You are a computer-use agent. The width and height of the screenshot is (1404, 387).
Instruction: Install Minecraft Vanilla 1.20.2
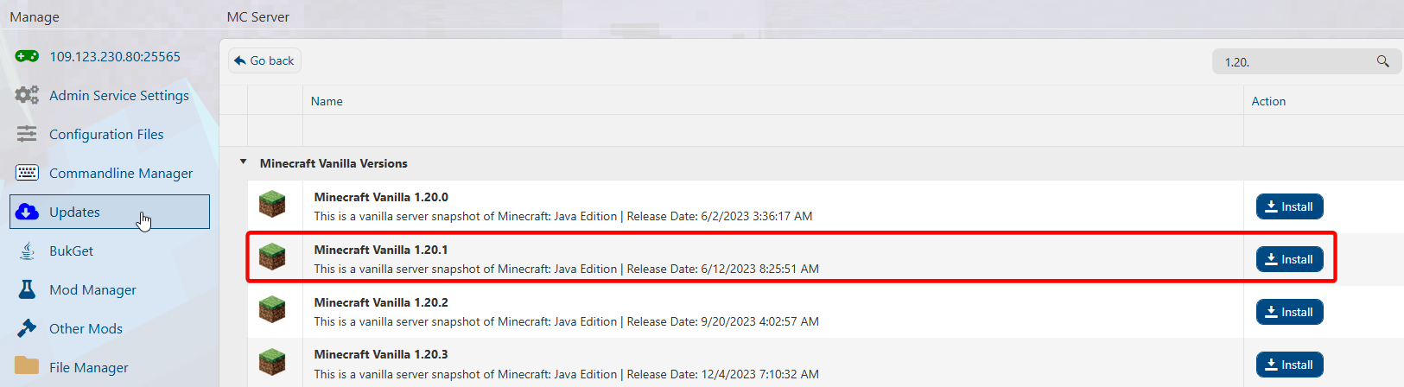(x=1289, y=312)
